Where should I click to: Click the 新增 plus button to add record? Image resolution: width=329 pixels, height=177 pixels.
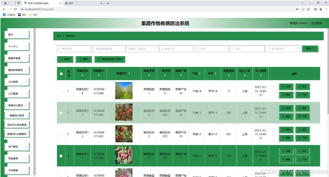[x=65, y=60]
